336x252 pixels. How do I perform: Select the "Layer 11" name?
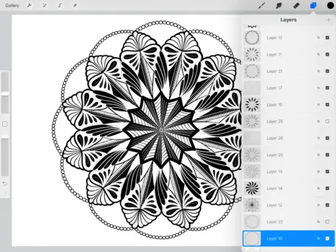pos(274,54)
